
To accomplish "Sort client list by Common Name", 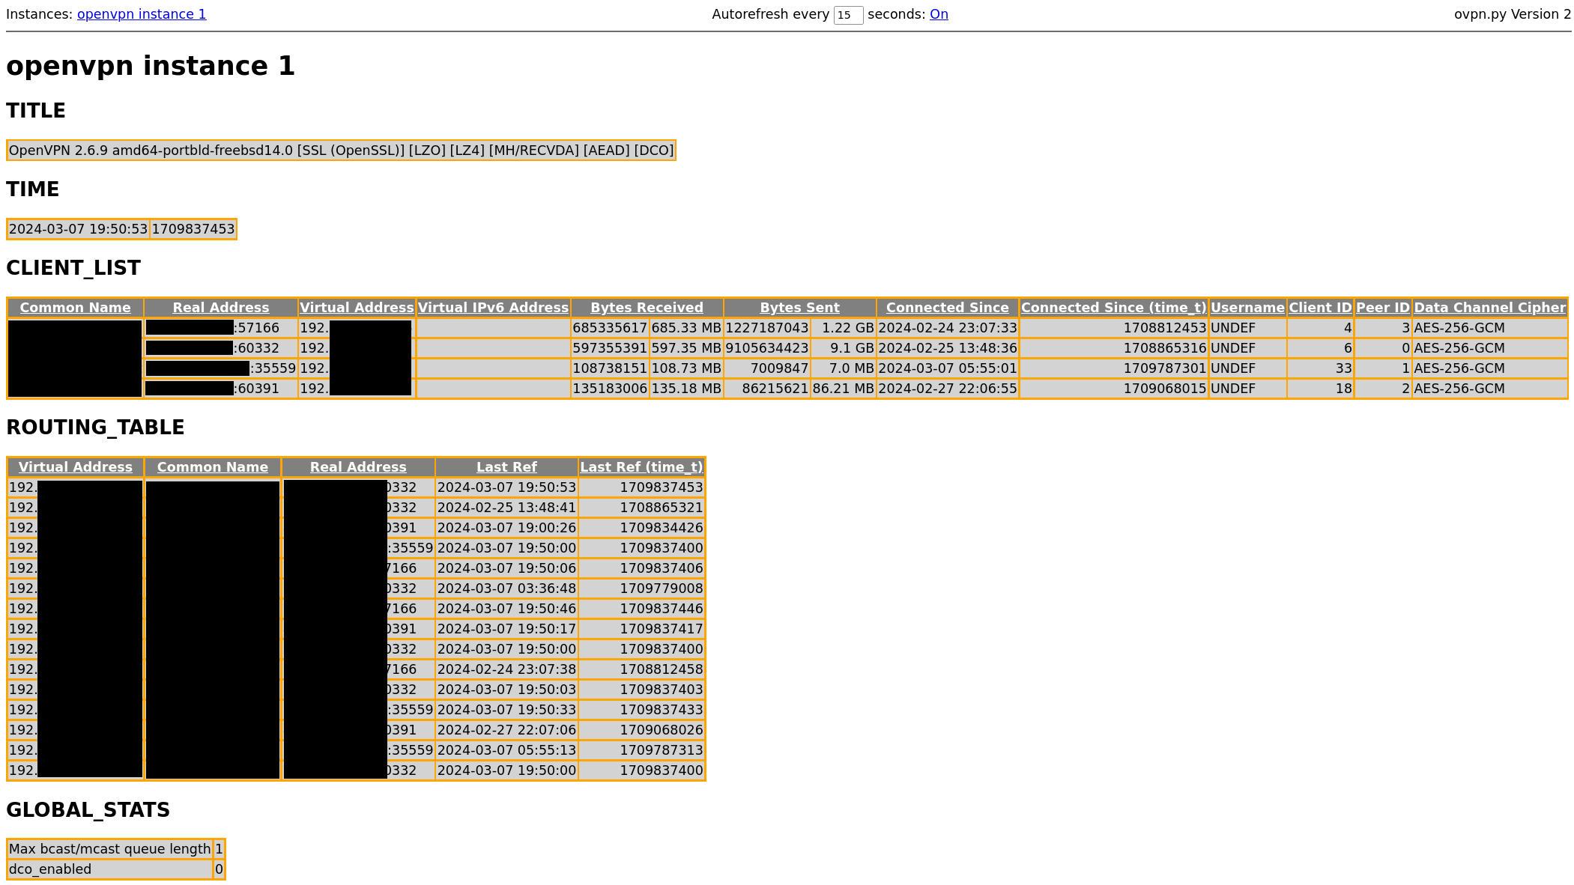I will [75, 308].
